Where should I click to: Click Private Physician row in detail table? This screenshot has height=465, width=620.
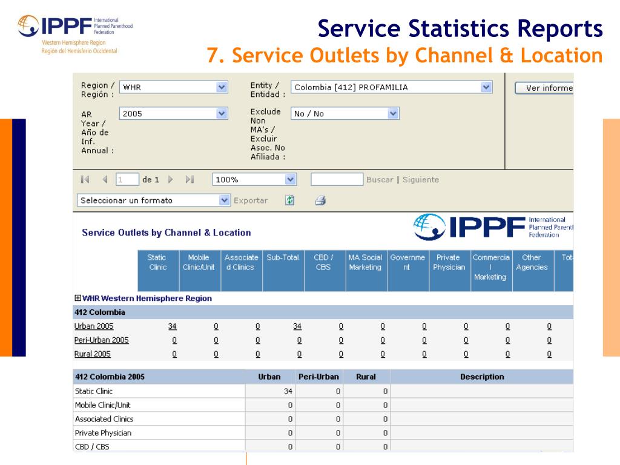(x=323, y=432)
